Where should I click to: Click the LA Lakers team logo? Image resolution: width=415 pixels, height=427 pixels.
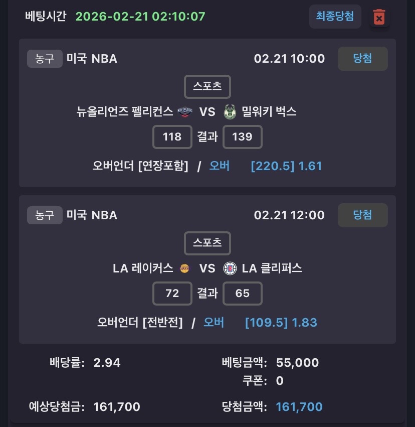(184, 268)
